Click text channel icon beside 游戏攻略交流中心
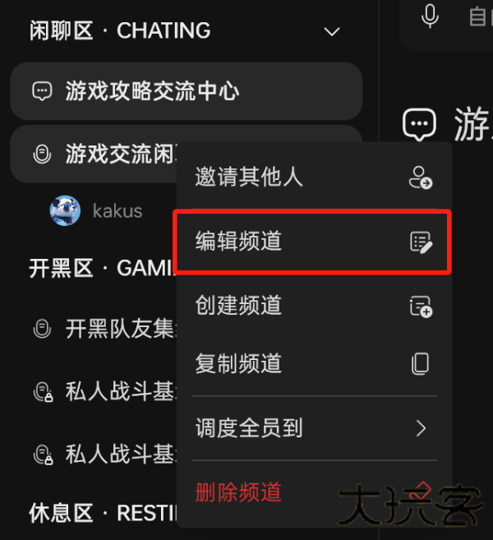This screenshot has width=493, height=540. (42, 91)
